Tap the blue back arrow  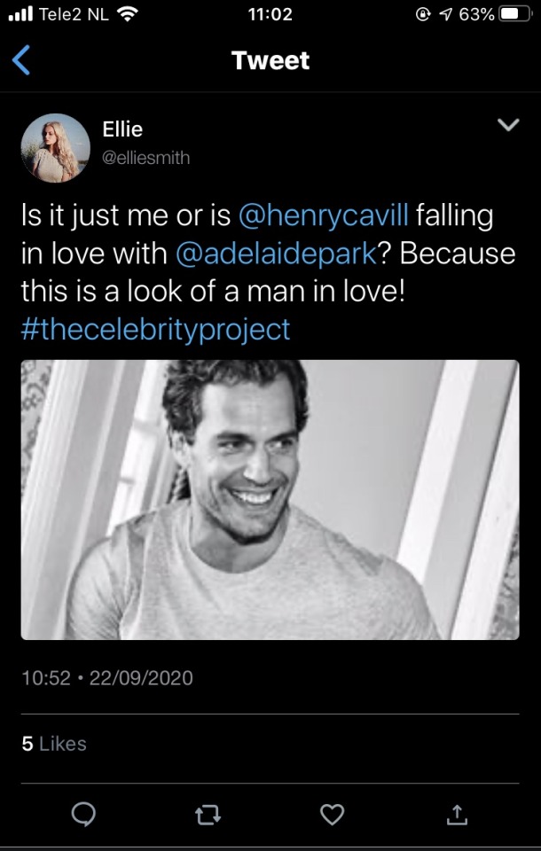point(22,60)
